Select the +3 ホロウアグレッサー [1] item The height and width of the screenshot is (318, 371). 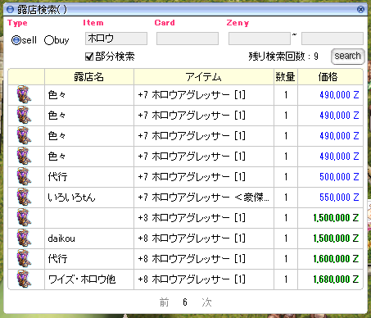[192, 218]
